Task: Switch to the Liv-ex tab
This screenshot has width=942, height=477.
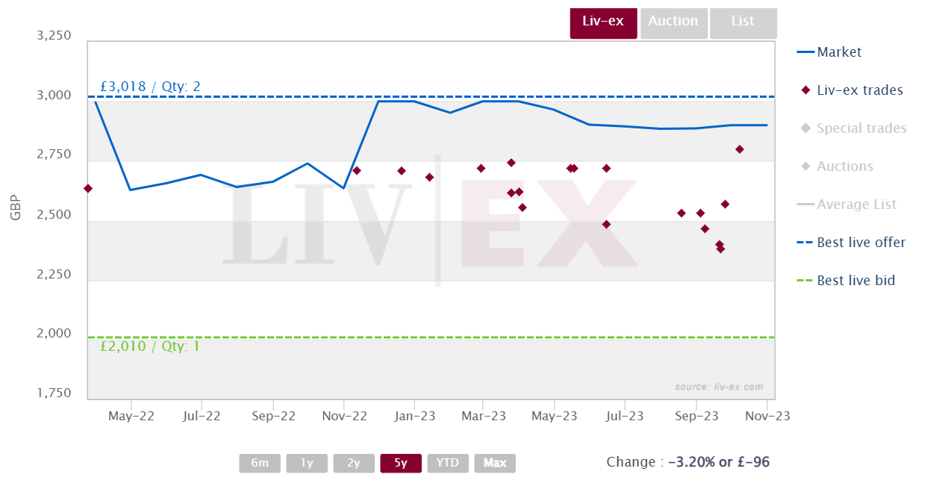Action: 603,22
